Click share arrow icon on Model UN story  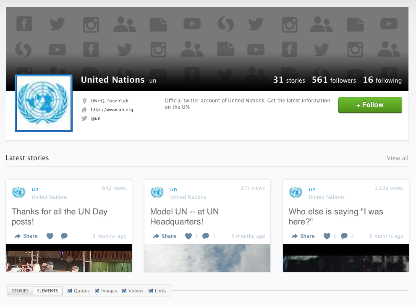click(x=156, y=236)
